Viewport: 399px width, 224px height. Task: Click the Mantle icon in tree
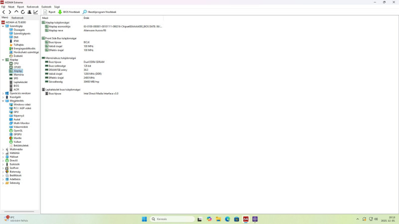(11, 138)
